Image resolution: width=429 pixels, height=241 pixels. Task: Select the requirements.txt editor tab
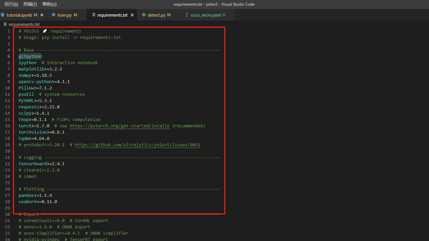coord(112,15)
